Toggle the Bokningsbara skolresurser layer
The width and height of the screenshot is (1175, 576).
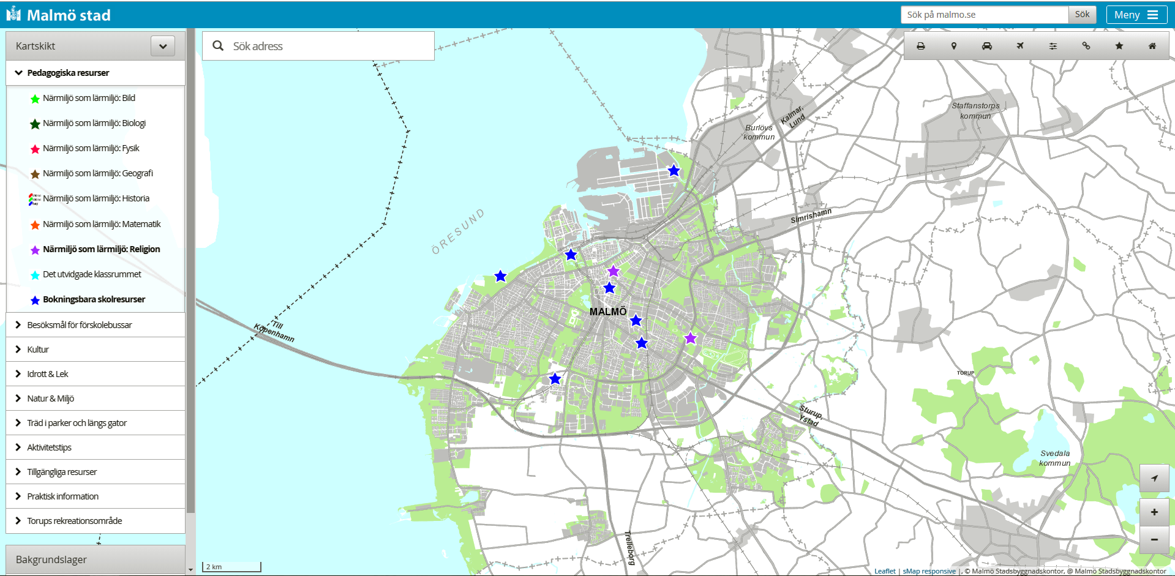(94, 299)
